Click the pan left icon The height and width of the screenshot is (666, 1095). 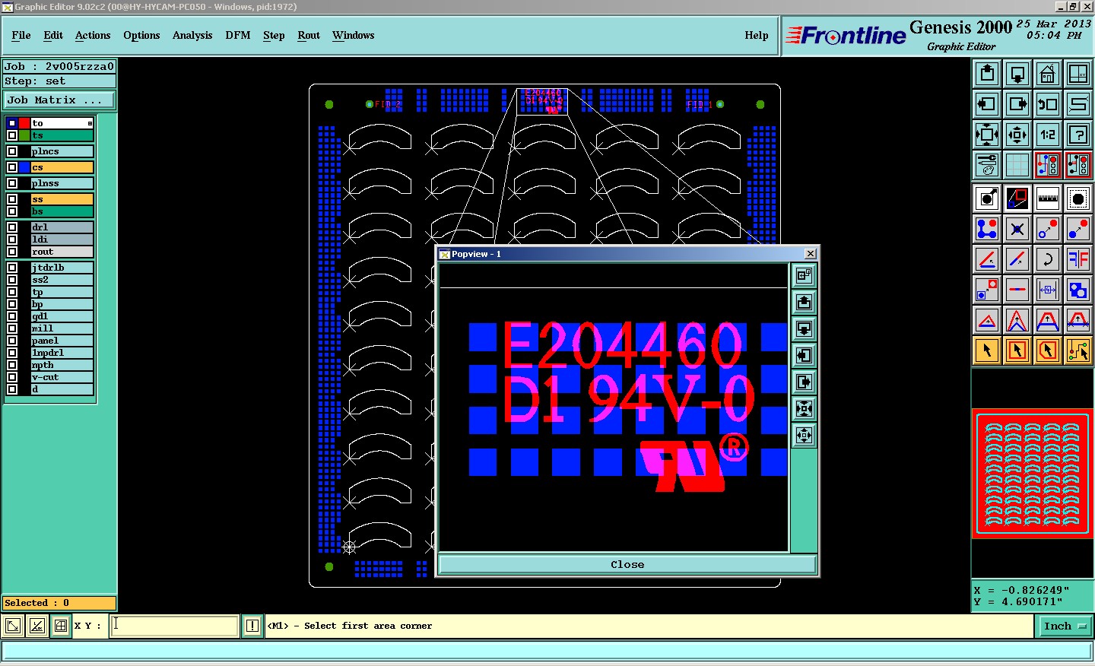[987, 104]
